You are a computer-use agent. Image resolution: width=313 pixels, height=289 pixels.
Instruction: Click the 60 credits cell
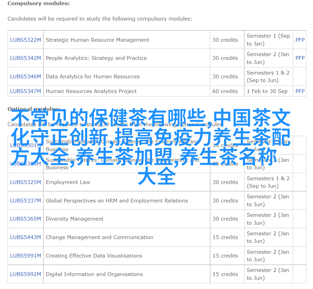[225, 91]
